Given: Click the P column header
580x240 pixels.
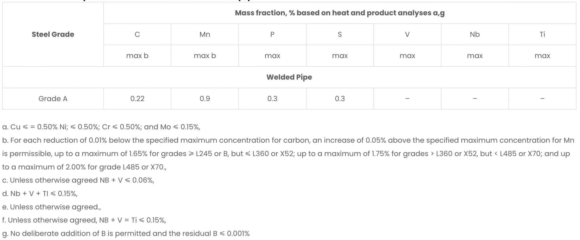Looking at the screenshot, I should 272,34.
